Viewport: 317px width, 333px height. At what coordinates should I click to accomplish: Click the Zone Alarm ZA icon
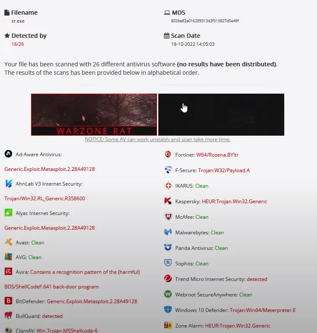(x=168, y=325)
